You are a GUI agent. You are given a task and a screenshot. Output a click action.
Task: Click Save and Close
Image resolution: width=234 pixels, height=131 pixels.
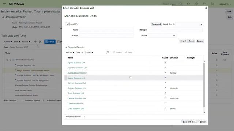pyautogui.click(x=190, y=122)
